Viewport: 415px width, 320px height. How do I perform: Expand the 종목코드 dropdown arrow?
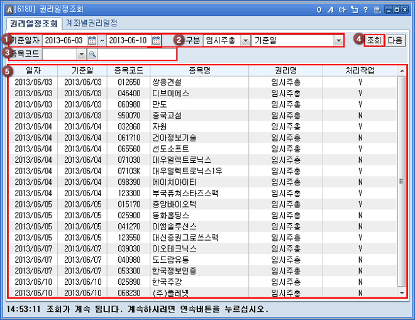(x=81, y=55)
